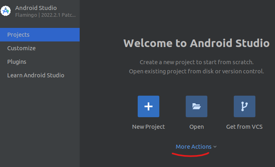Click the Open folder icon
Image resolution: width=275 pixels, height=167 pixels.
pos(196,106)
